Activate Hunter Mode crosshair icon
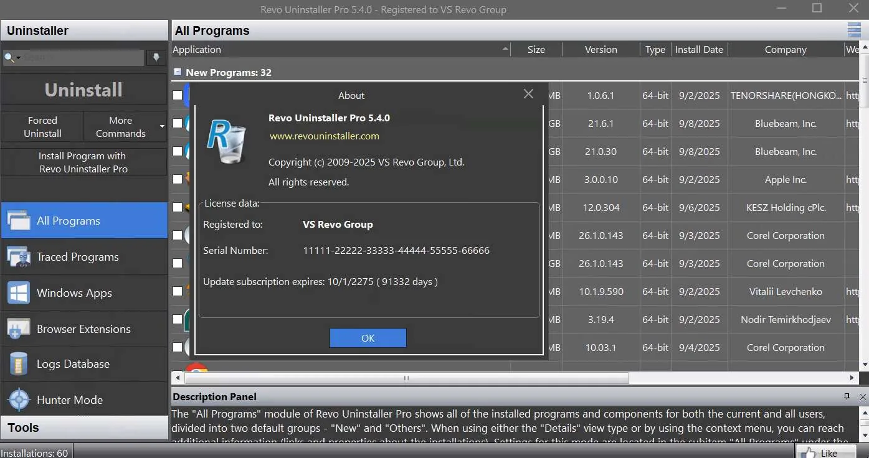 (18, 400)
